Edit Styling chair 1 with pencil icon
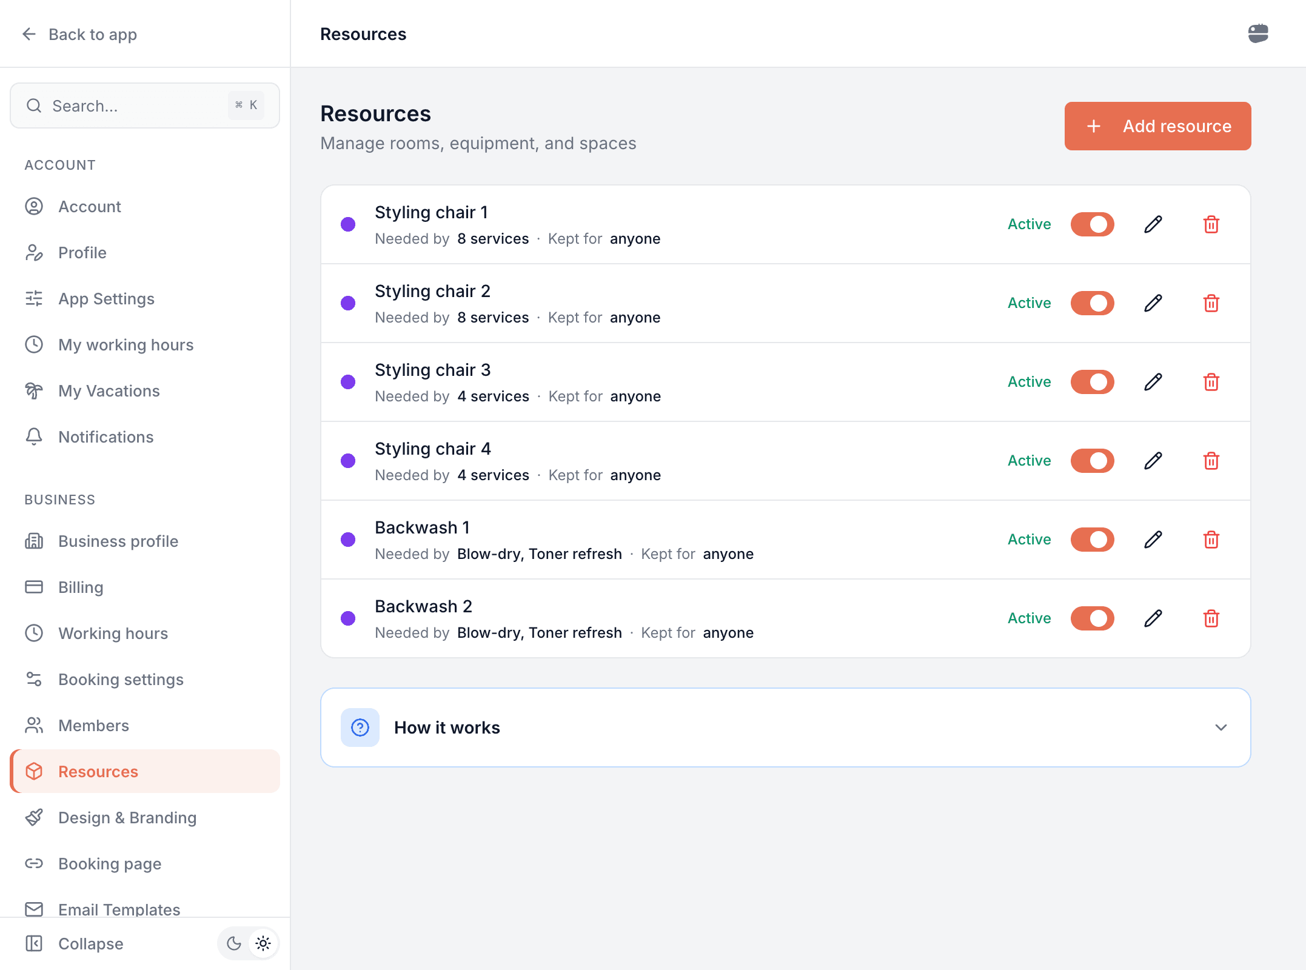 (x=1153, y=224)
